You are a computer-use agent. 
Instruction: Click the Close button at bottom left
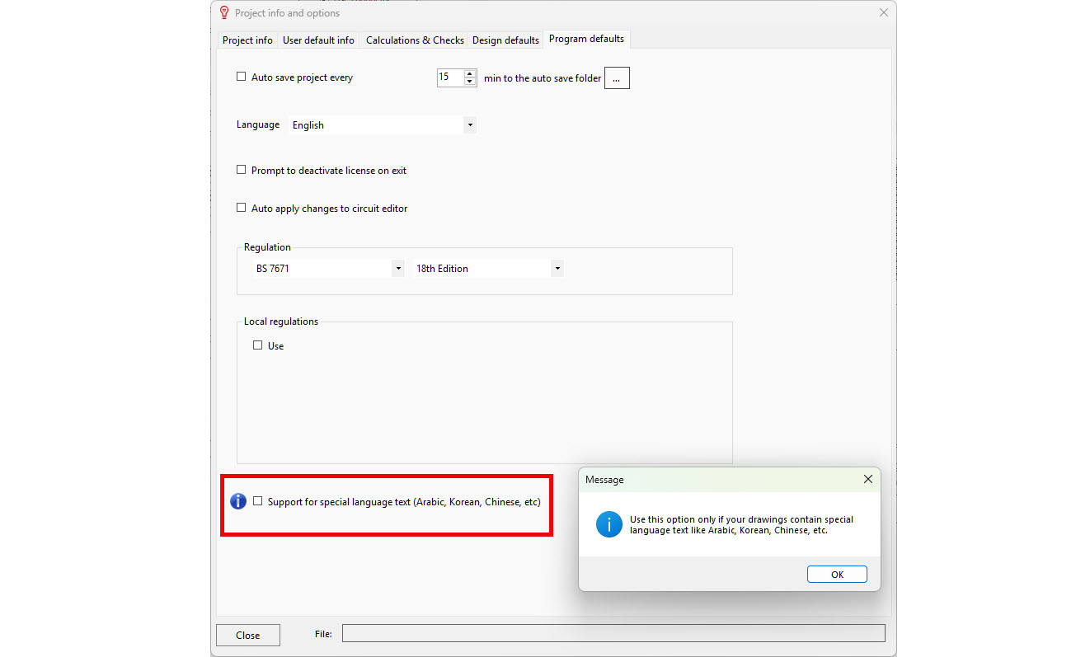247,635
